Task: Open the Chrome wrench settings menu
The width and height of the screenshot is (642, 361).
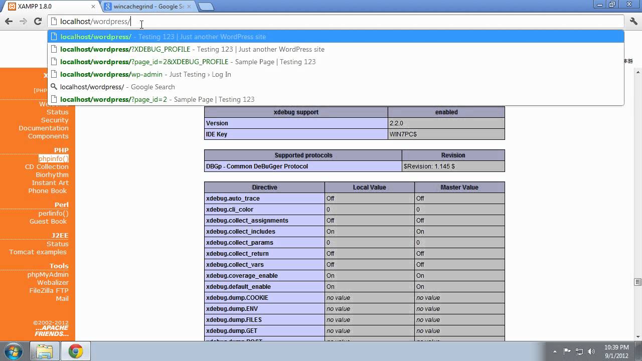Action: coord(633,21)
